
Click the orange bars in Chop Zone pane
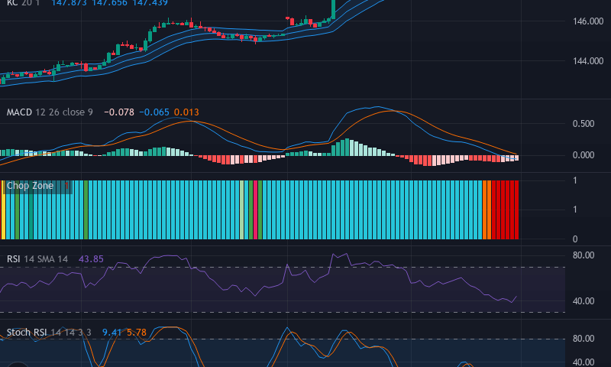487,209
